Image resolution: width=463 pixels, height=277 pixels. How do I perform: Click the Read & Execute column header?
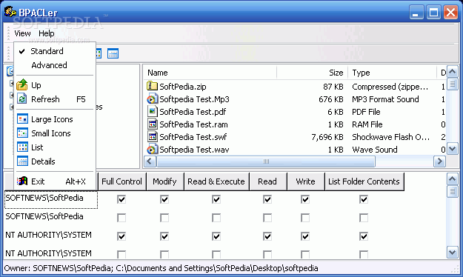(216, 181)
